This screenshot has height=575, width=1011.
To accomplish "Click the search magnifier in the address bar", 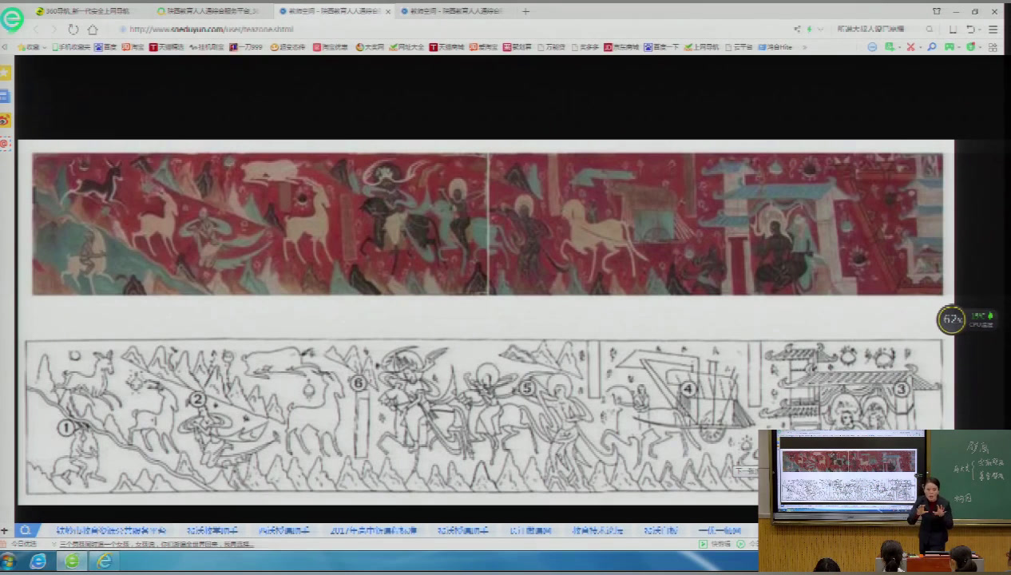I will click(x=930, y=30).
